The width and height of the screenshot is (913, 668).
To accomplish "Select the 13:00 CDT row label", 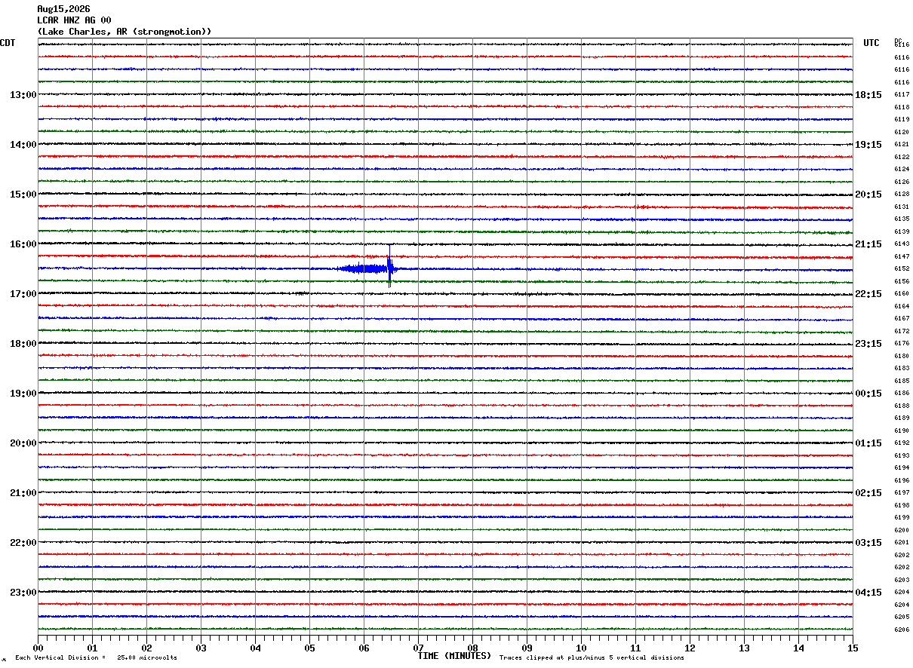I will (23, 95).
